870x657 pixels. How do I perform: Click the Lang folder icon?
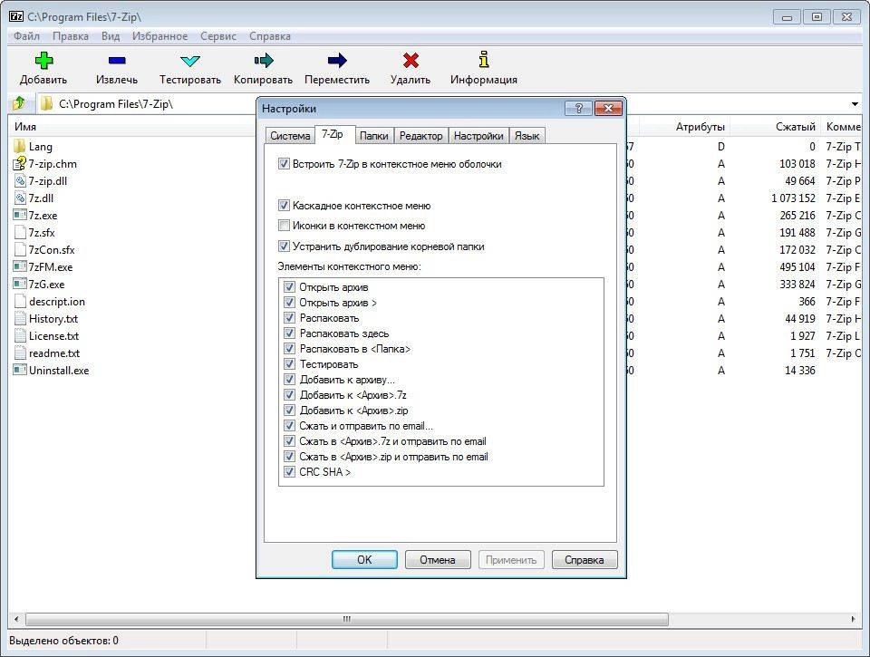click(x=19, y=146)
